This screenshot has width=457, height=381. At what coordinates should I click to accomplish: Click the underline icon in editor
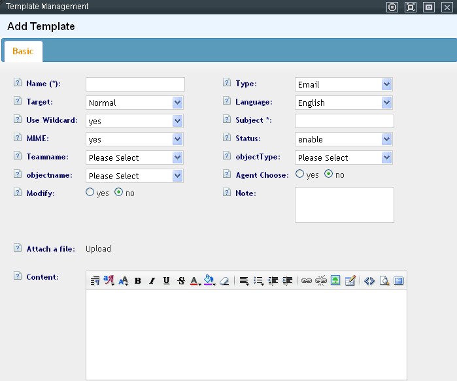(x=166, y=281)
